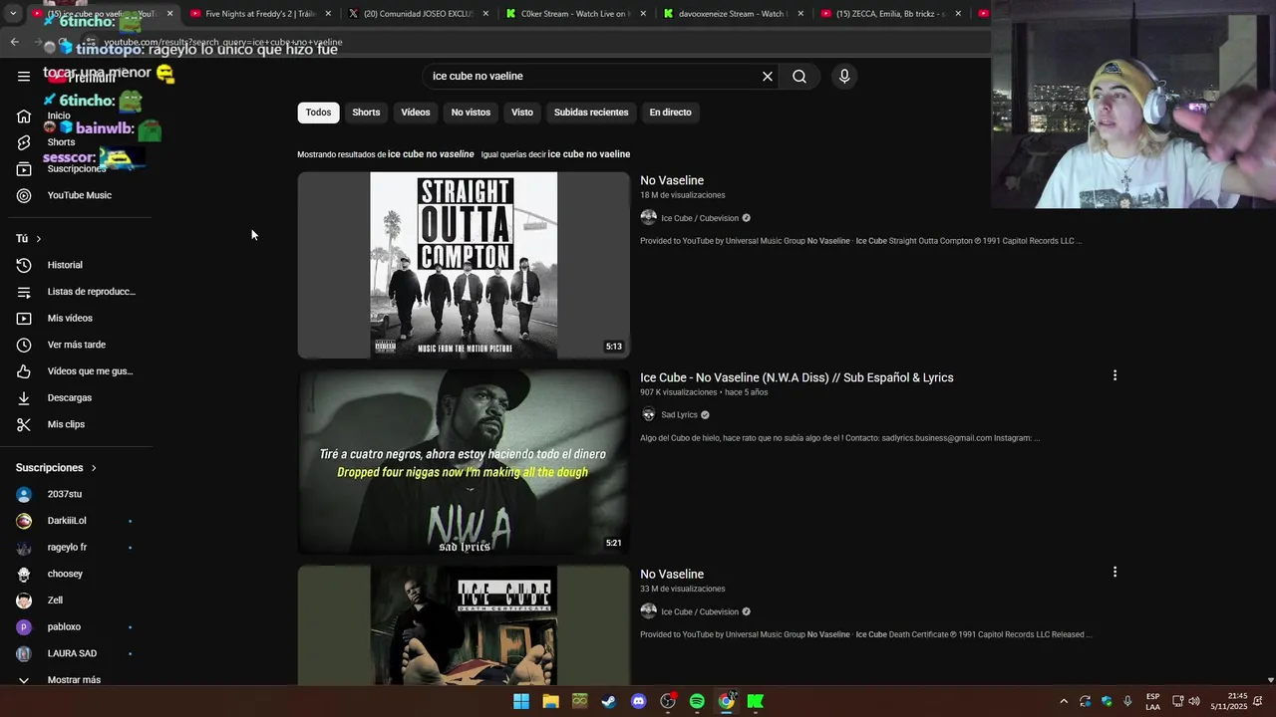Open Steam from the taskbar
The height and width of the screenshot is (717, 1276).
click(x=609, y=701)
